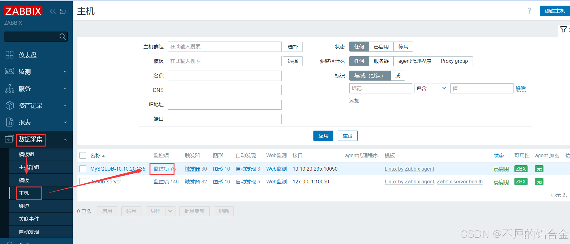Open Zabbix server health template link
570x244 pixels.
(459, 182)
